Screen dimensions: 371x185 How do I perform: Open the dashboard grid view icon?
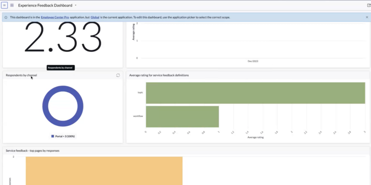[x=12, y=5]
